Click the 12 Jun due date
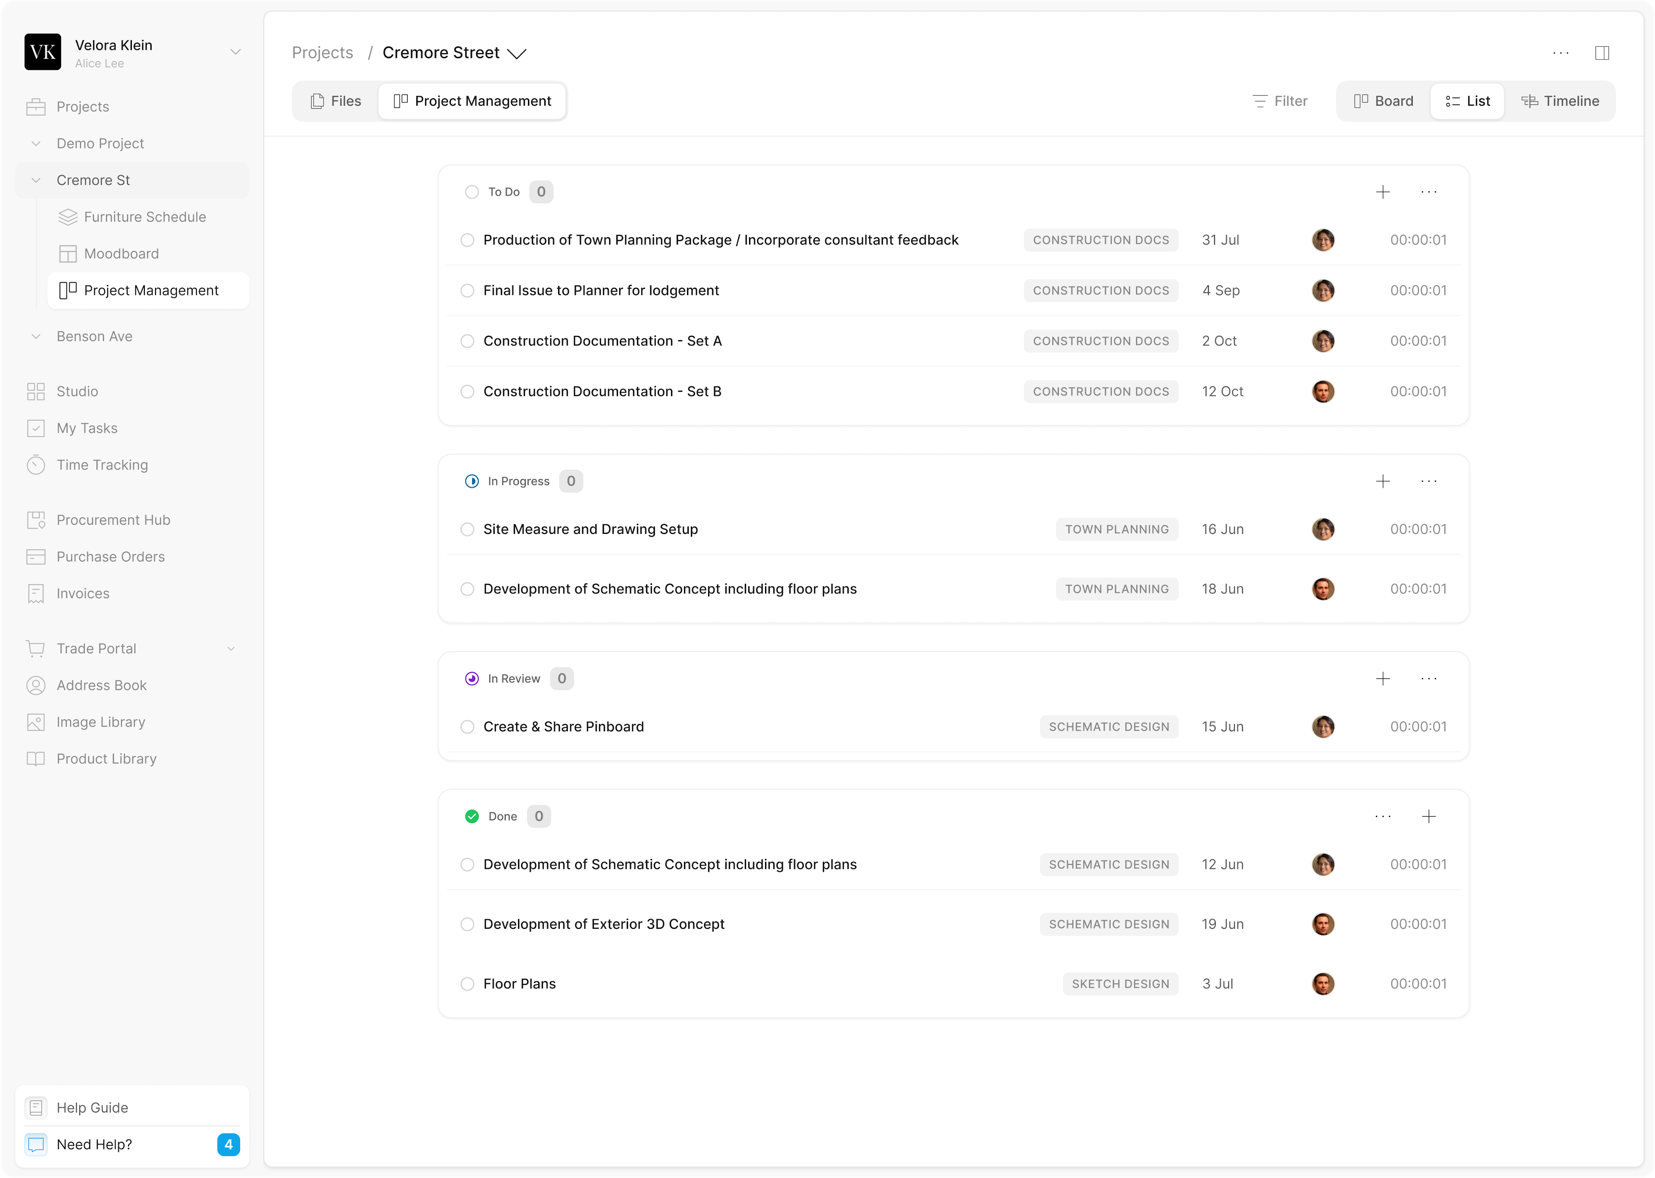This screenshot has width=1655, height=1178. coord(1222,864)
